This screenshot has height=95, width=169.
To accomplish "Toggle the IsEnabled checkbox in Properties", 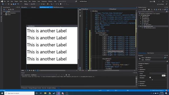I will 150,77.
